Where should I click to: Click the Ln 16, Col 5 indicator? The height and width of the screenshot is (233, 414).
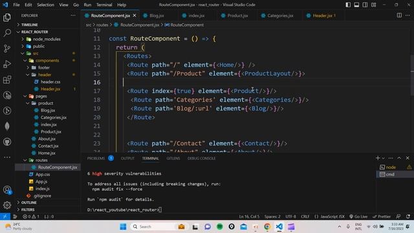(x=249, y=217)
